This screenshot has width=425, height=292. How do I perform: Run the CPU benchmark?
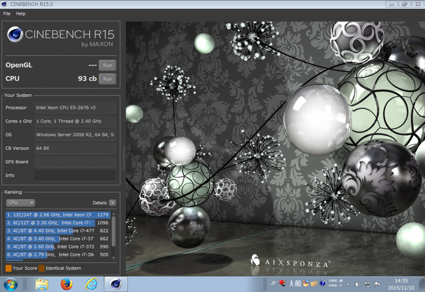107,79
